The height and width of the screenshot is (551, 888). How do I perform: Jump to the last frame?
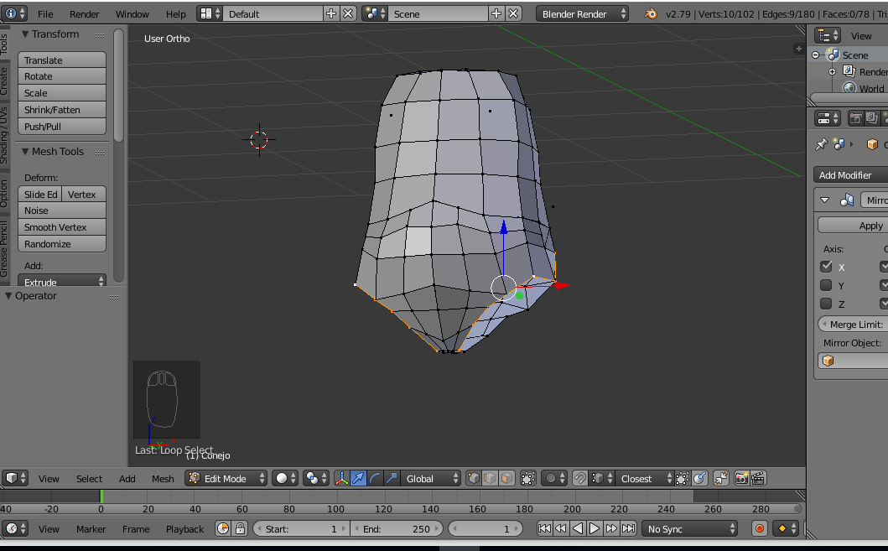628,528
